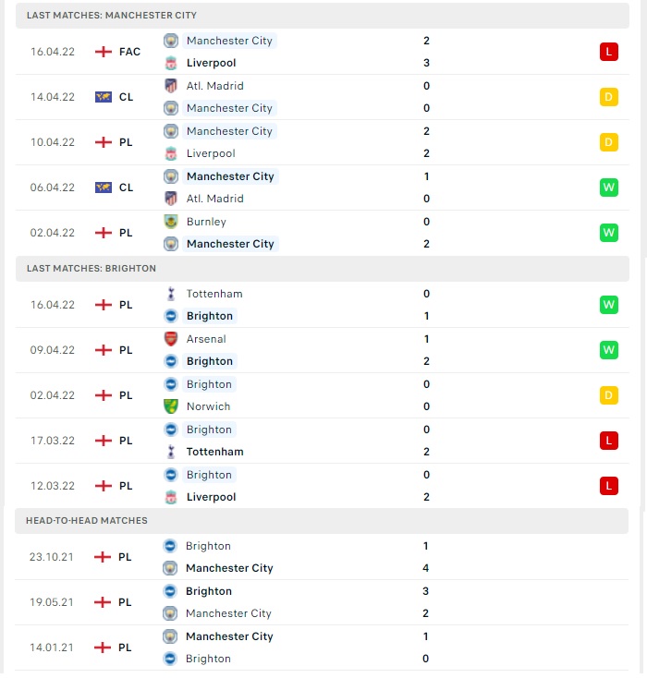Select the Last Matches: Manchester City header
The width and height of the screenshot is (647, 678).
pos(323,16)
